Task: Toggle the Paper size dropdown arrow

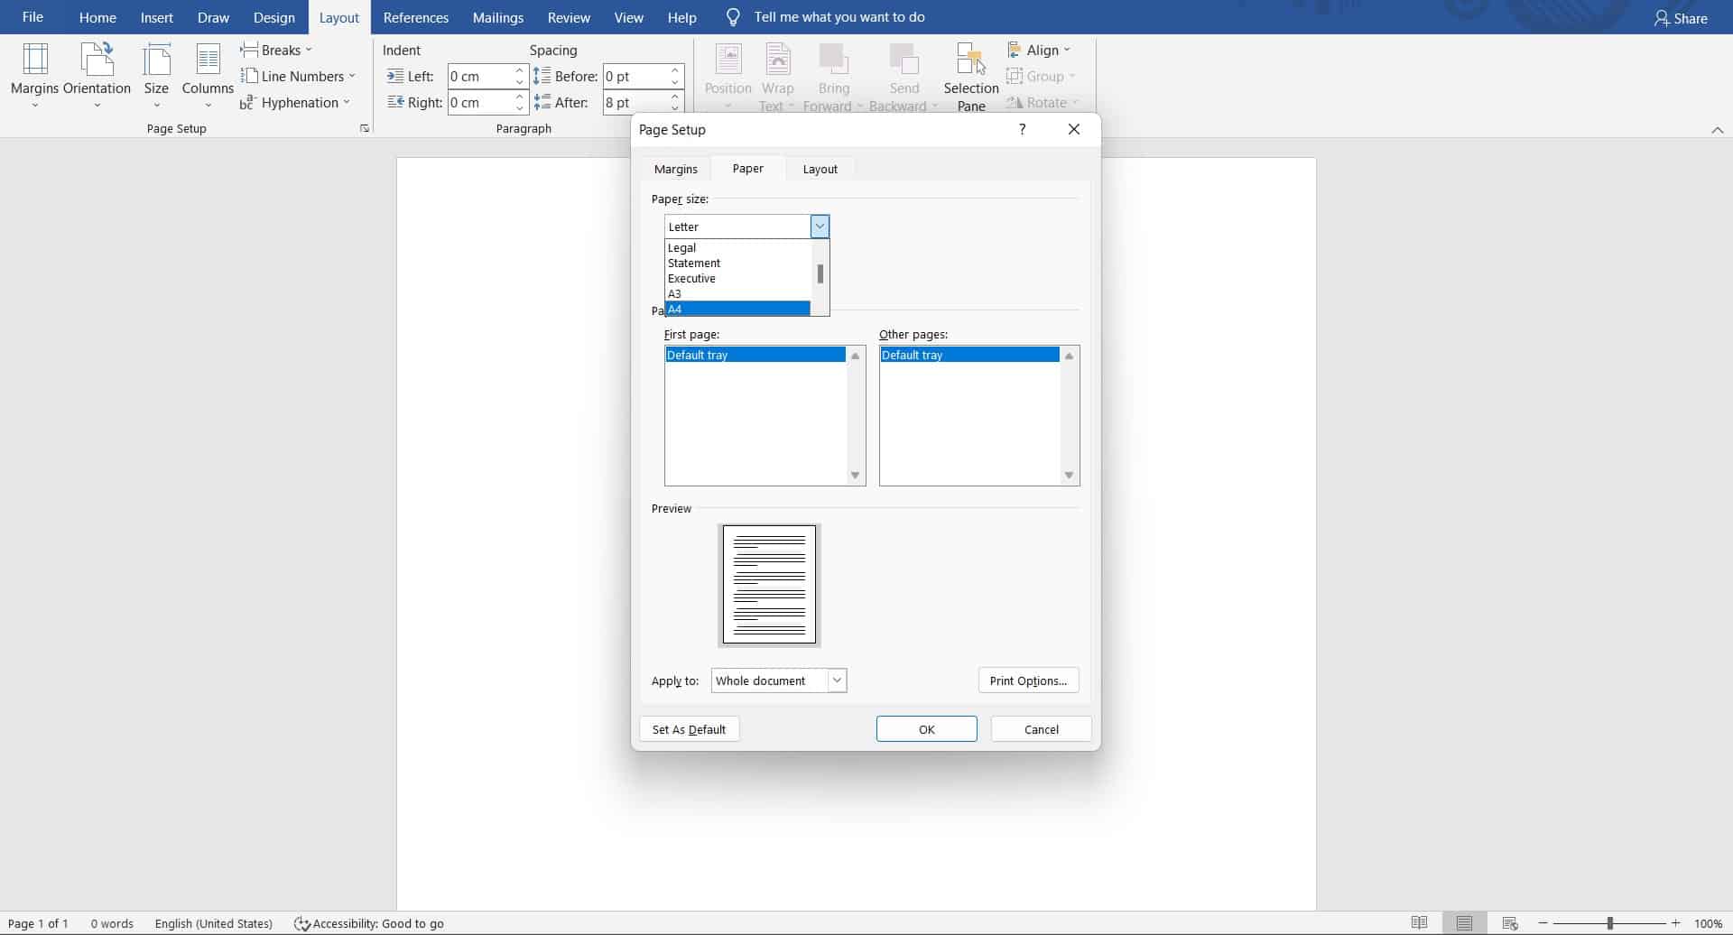Action: click(x=820, y=227)
